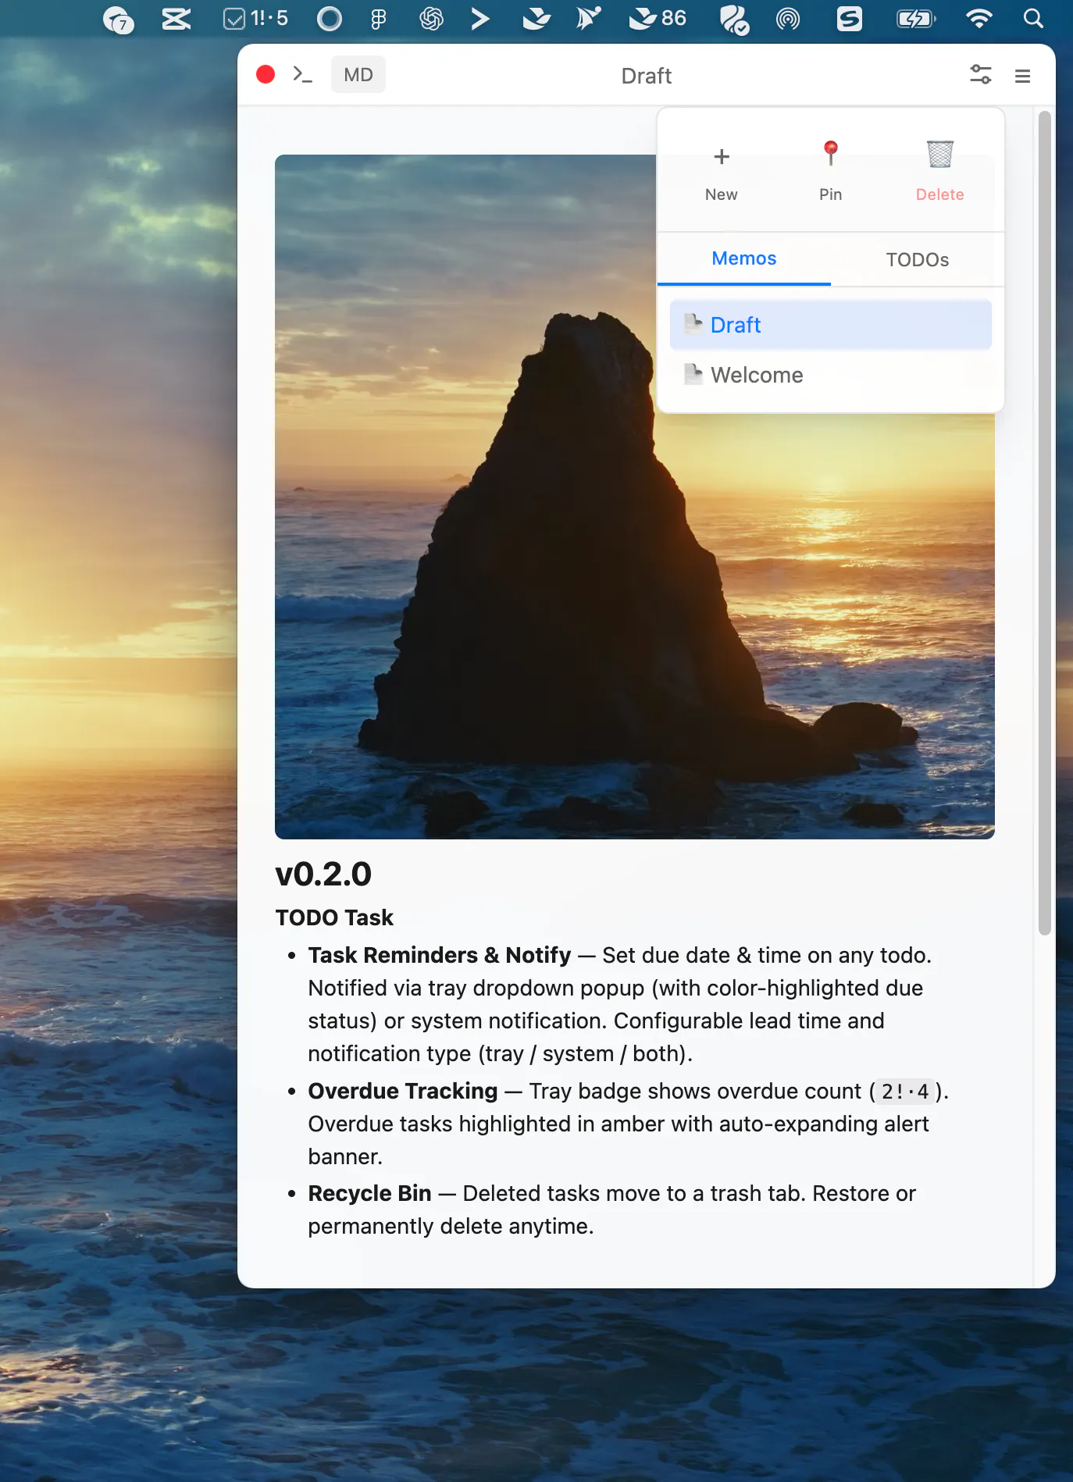Click the v0.2.0 heading
This screenshot has width=1073, height=1482.
[323, 875]
